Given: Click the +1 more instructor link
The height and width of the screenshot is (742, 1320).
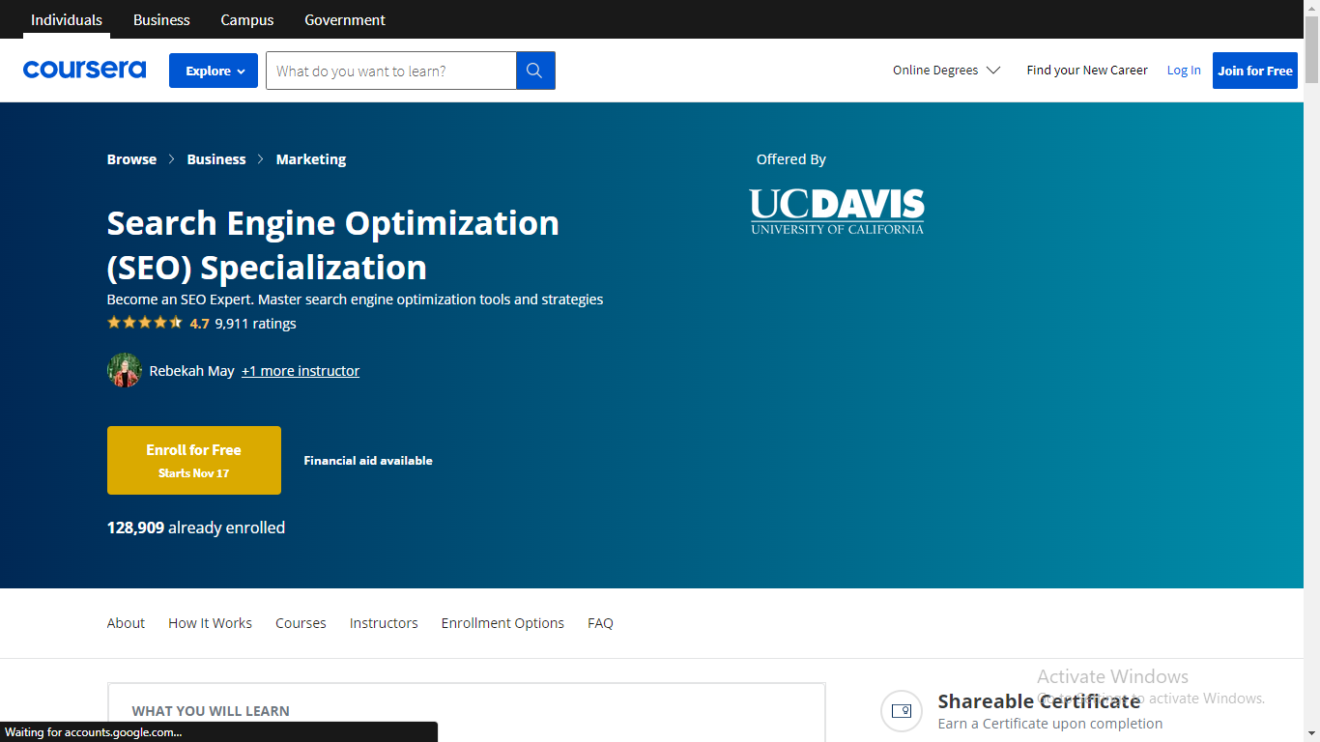Looking at the screenshot, I should pos(301,371).
